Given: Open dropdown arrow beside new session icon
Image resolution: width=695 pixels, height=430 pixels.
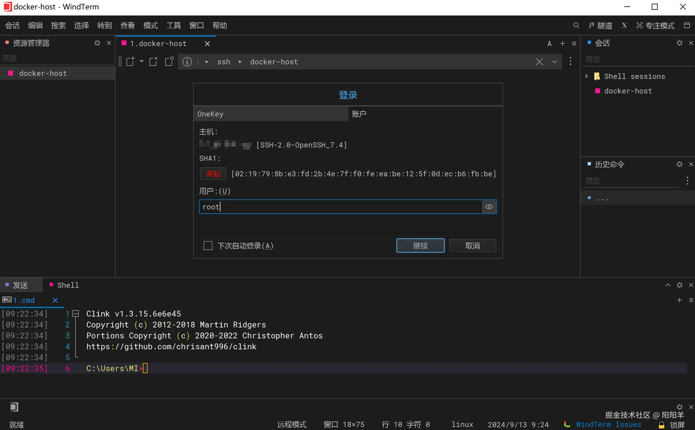Looking at the screenshot, I should (142, 62).
